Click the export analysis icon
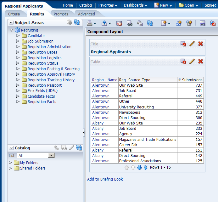The image size is (218, 202). (104, 23)
